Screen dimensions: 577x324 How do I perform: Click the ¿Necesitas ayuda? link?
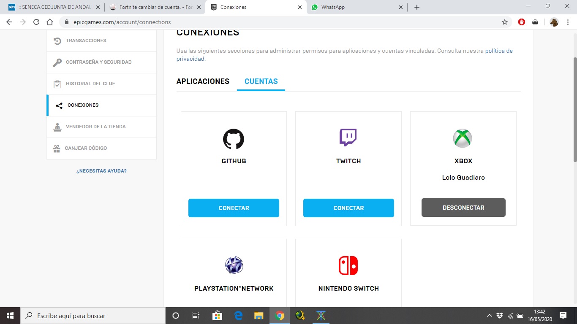101,171
